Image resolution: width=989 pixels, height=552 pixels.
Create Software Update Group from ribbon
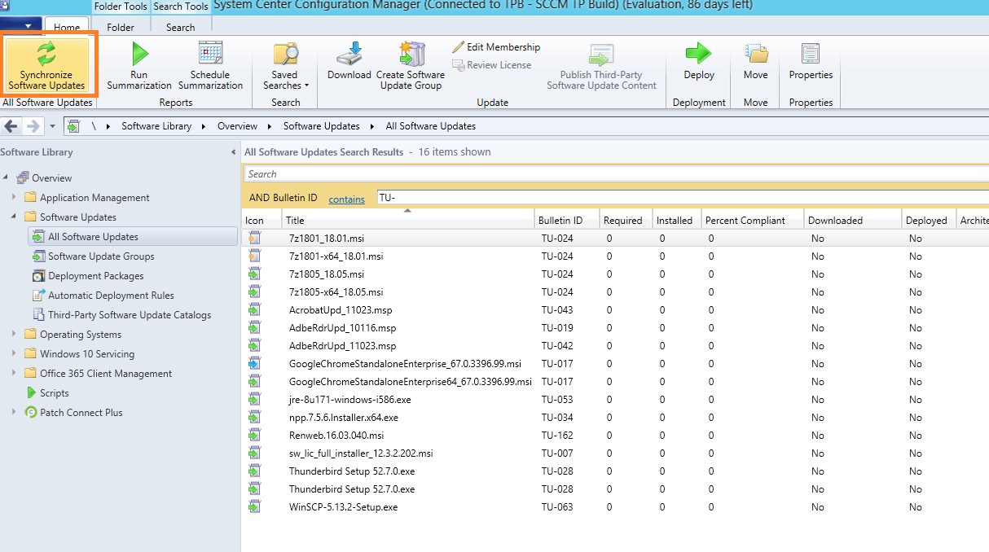(x=411, y=55)
